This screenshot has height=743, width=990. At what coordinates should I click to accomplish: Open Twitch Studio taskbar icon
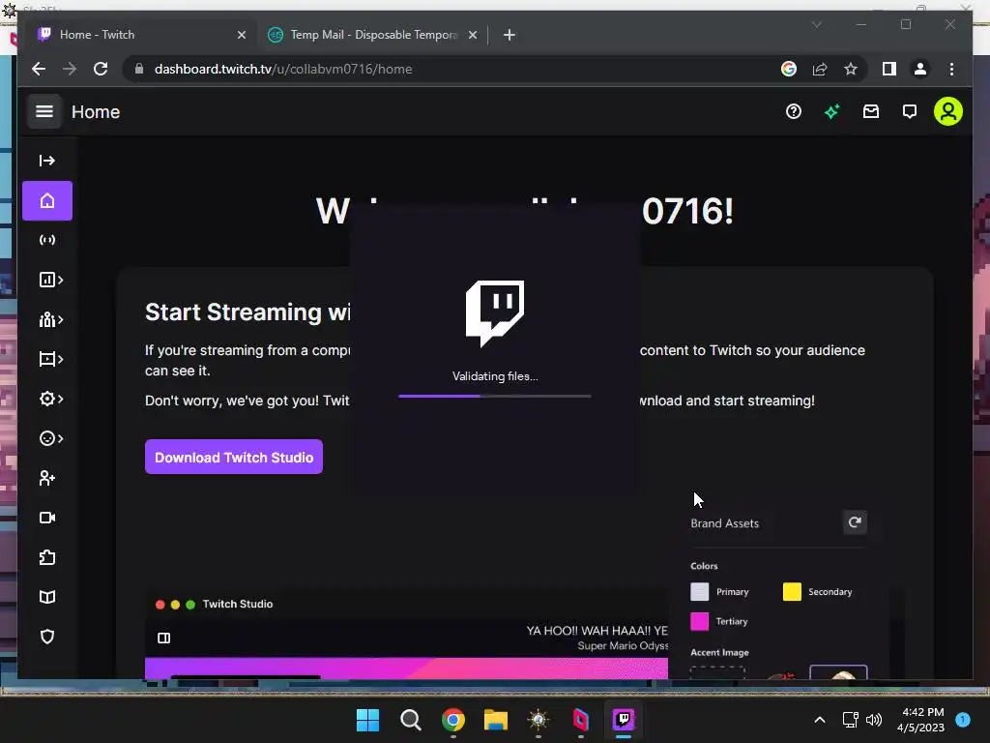[624, 720]
